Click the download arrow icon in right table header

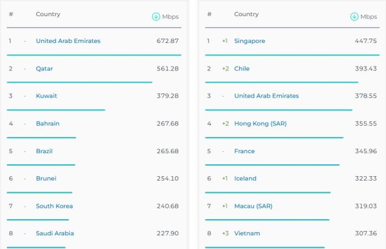(x=354, y=17)
